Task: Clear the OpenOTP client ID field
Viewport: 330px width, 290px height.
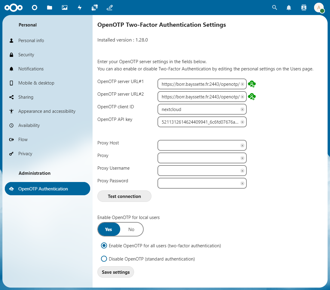Action: [242, 109]
